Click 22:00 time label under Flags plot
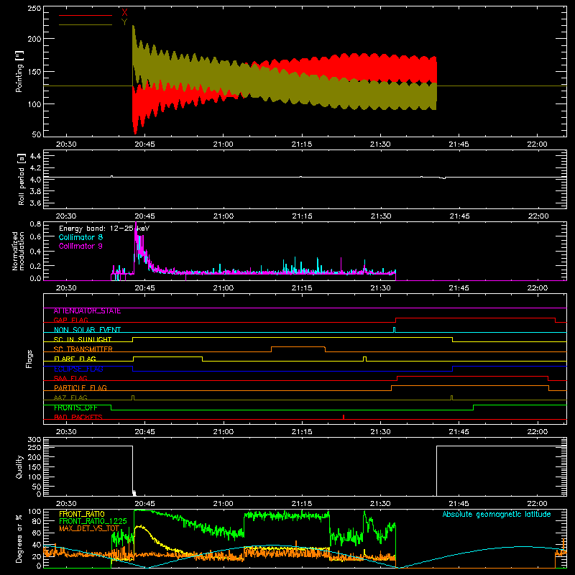Viewport: 575px width, 575px height. coord(538,432)
